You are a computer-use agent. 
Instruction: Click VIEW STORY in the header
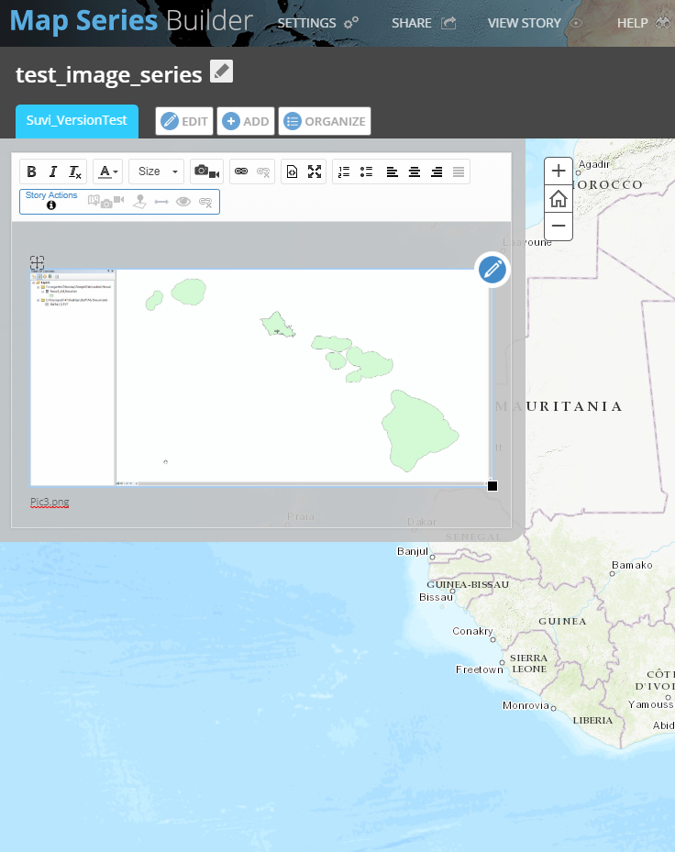[x=535, y=23]
